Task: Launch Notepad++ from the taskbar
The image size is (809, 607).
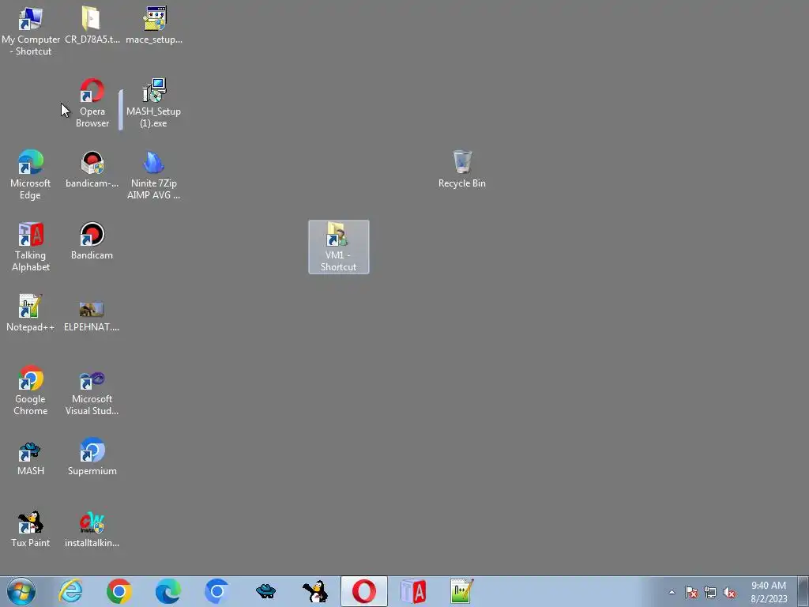Action: [x=461, y=591]
